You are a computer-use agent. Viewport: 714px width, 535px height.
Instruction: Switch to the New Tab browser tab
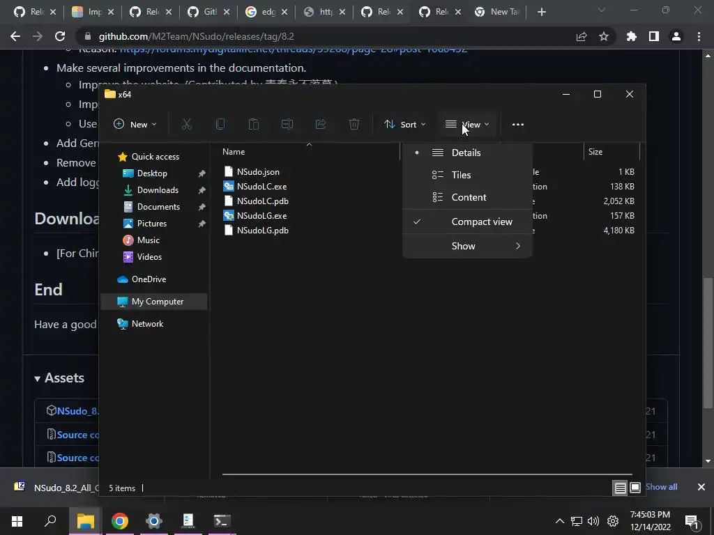coord(496,12)
